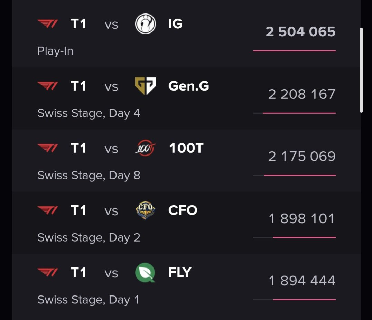
Task: Click the T1 logo in the Gen.G row
Action: tap(48, 86)
